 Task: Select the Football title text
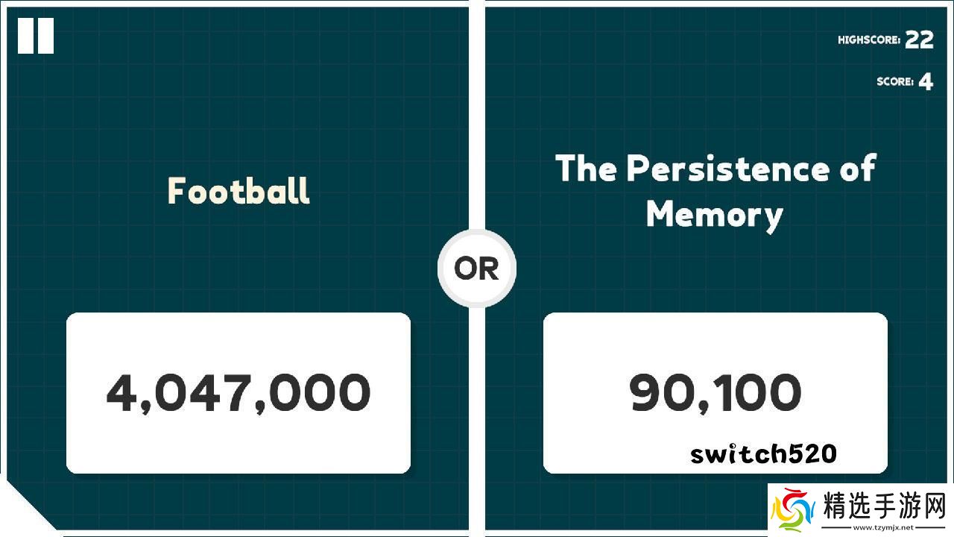point(238,191)
